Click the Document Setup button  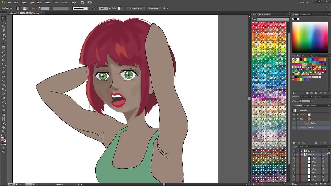point(135,8)
